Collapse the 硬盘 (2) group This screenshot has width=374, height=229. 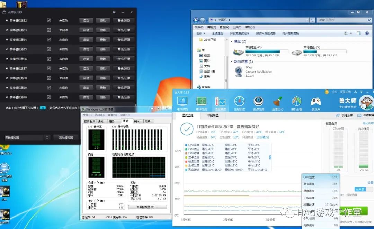tap(232, 41)
